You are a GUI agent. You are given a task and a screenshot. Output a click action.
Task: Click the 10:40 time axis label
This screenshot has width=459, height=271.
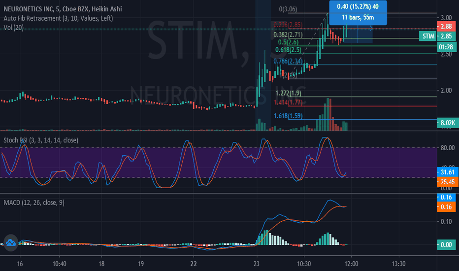click(59, 264)
